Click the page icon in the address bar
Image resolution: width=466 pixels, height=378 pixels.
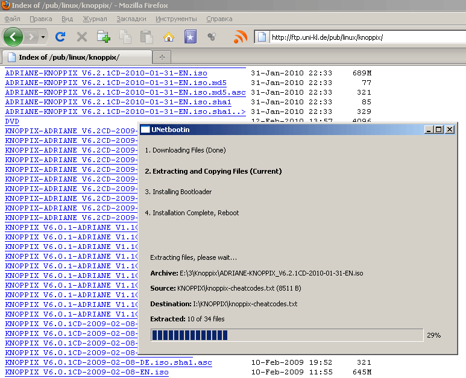pyautogui.click(x=262, y=37)
